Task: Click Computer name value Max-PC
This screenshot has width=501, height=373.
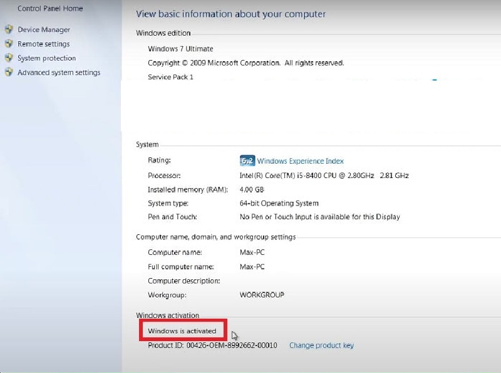Action: [x=252, y=252]
